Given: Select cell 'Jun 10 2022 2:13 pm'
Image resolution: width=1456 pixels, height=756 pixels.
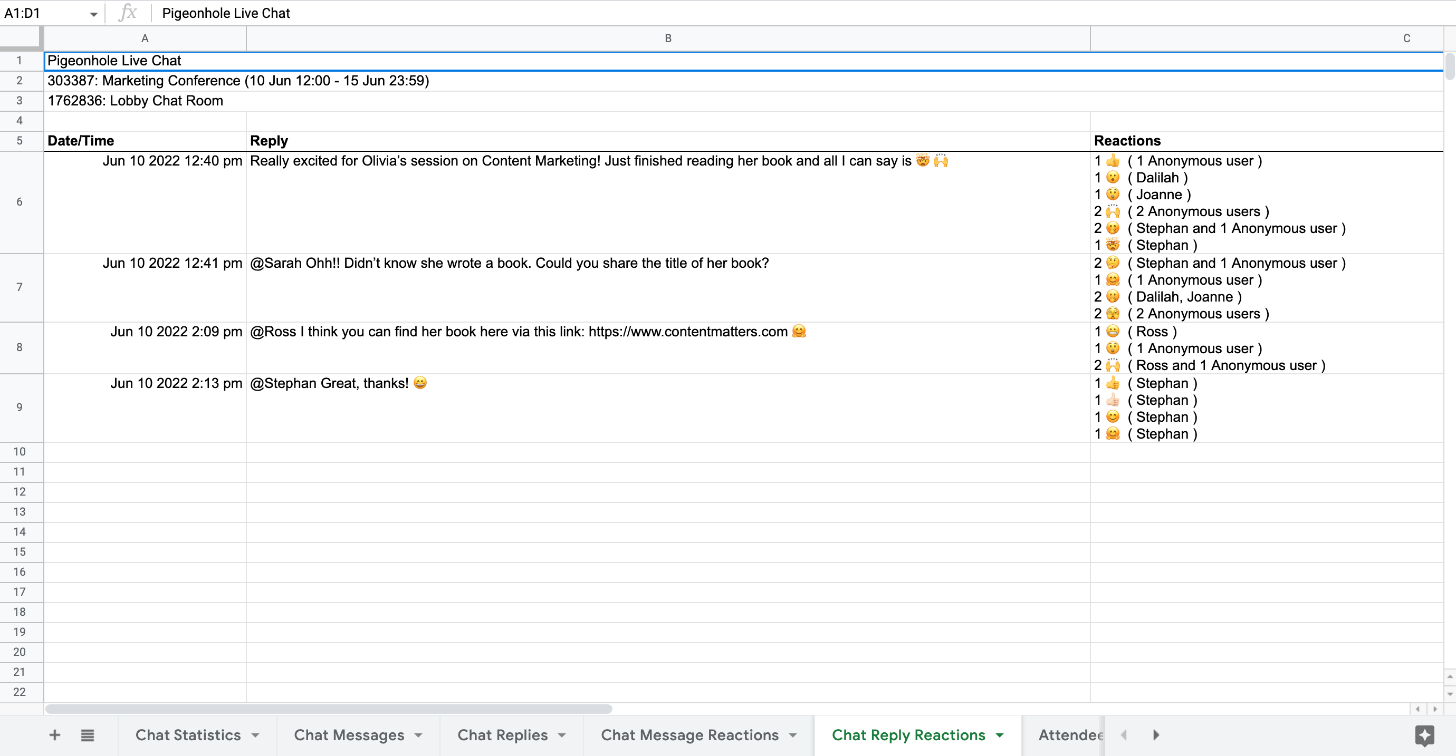Looking at the screenshot, I should coord(145,408).
